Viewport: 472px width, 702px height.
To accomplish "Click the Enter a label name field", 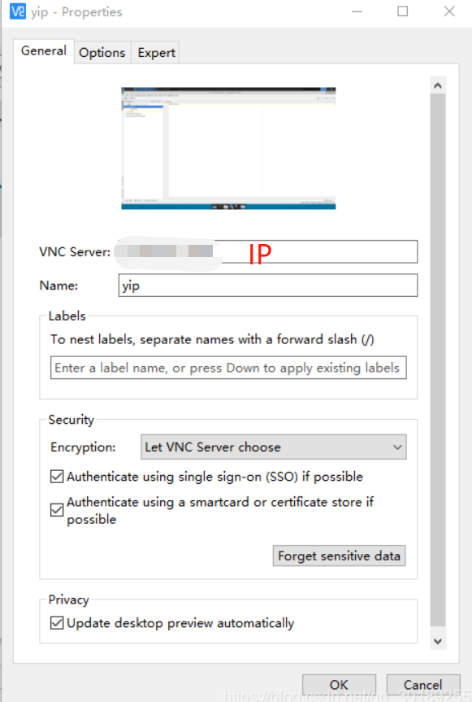I will pyautogui.click(x=227, y=368).
